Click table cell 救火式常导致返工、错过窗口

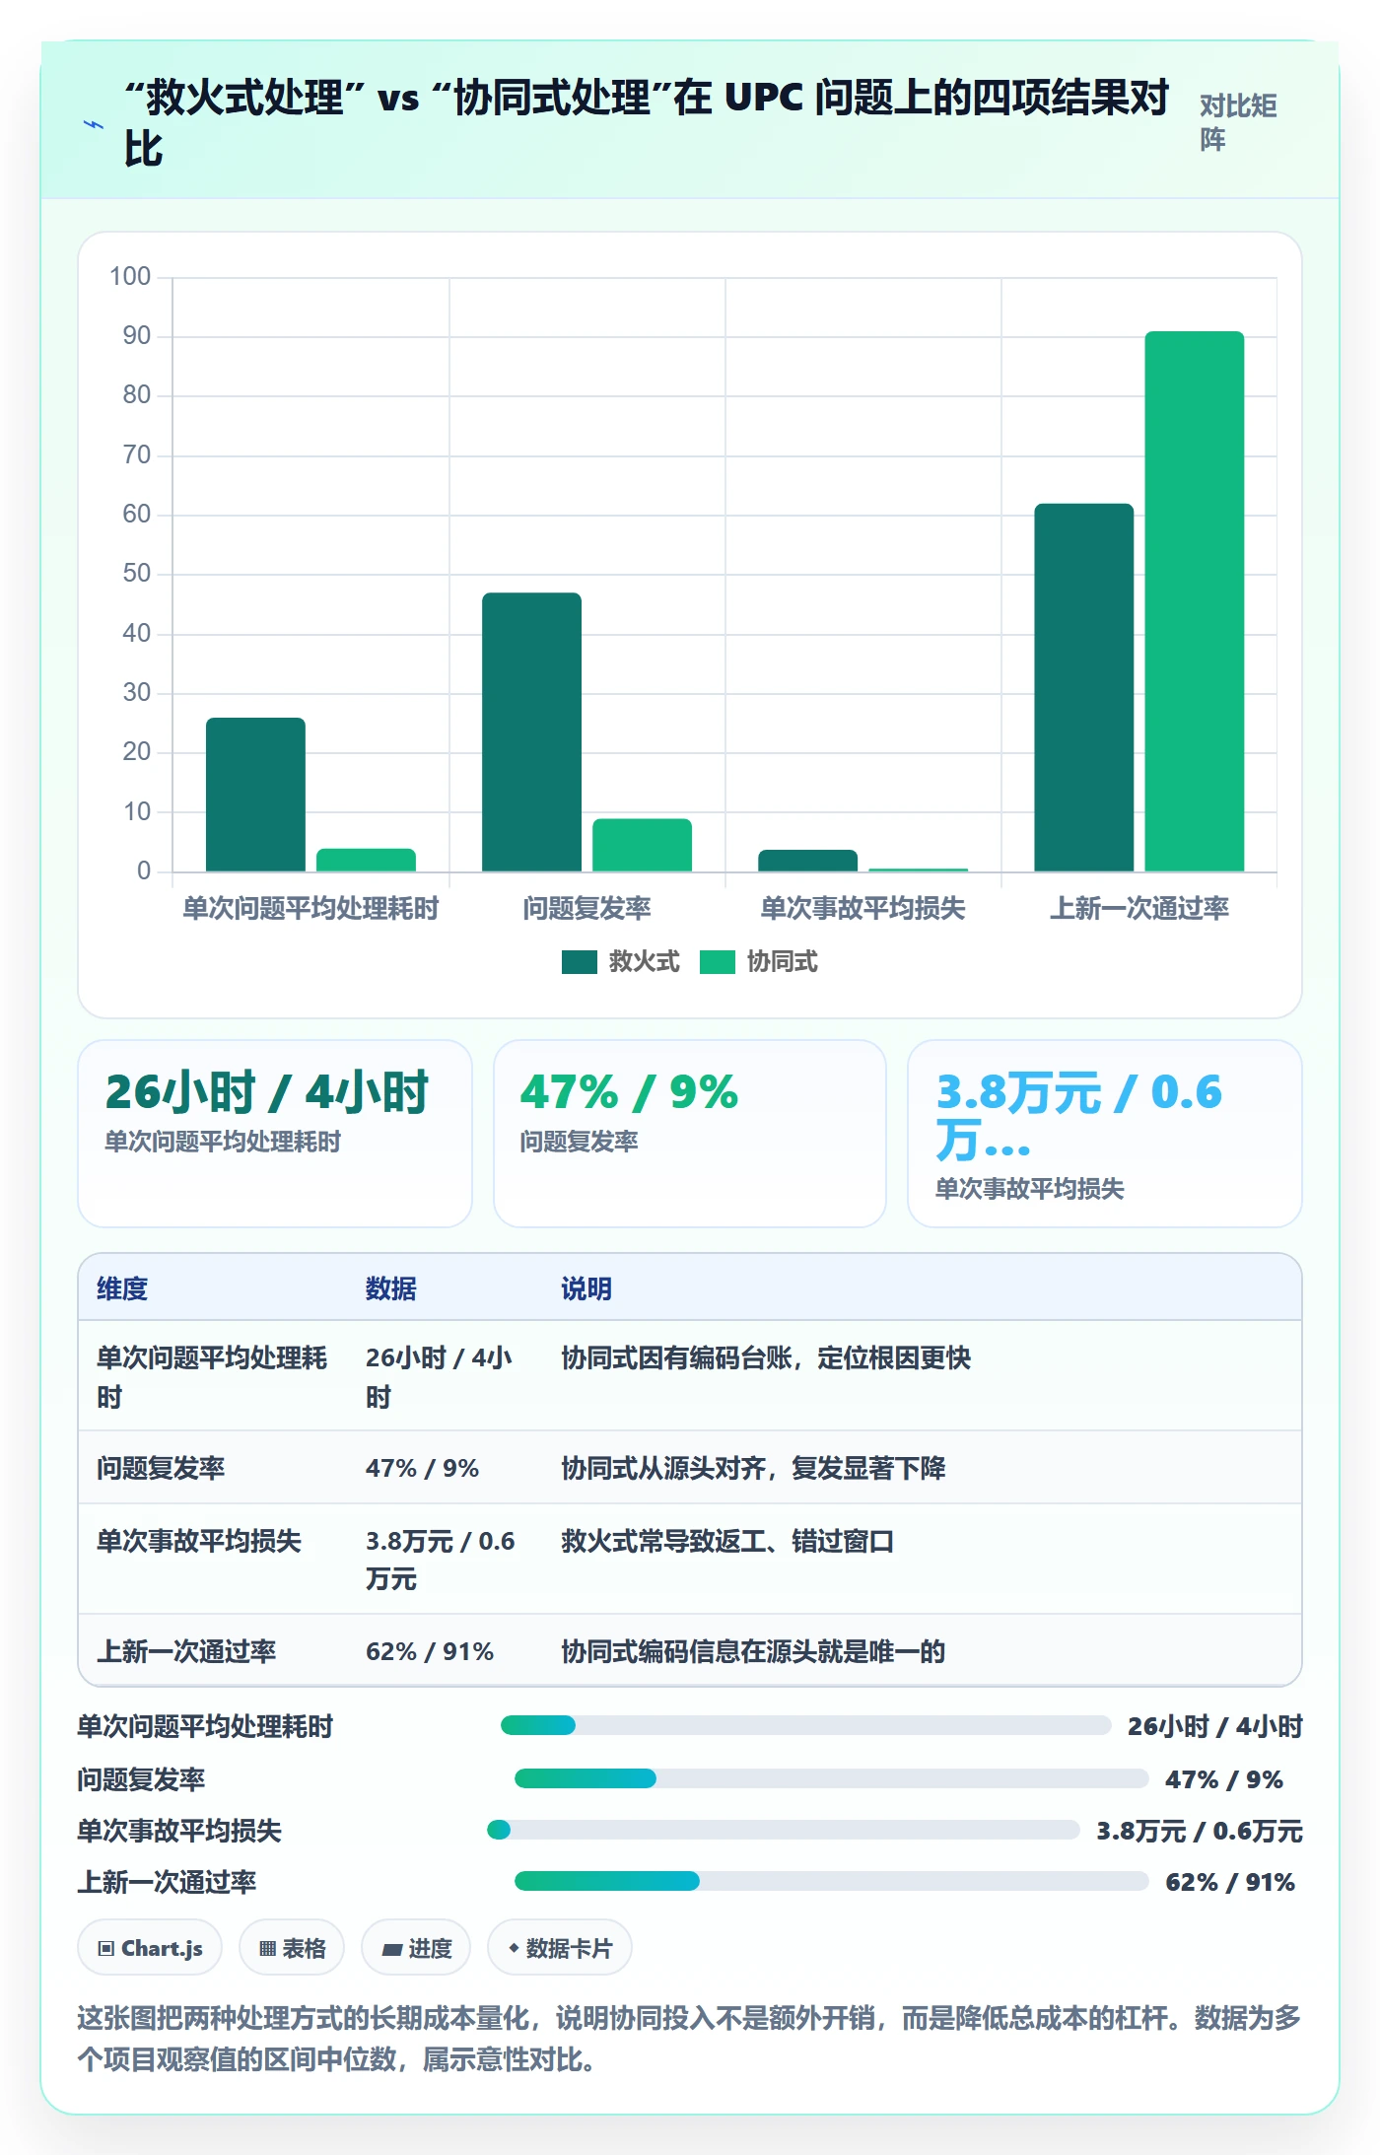(x=727, y=1541)
